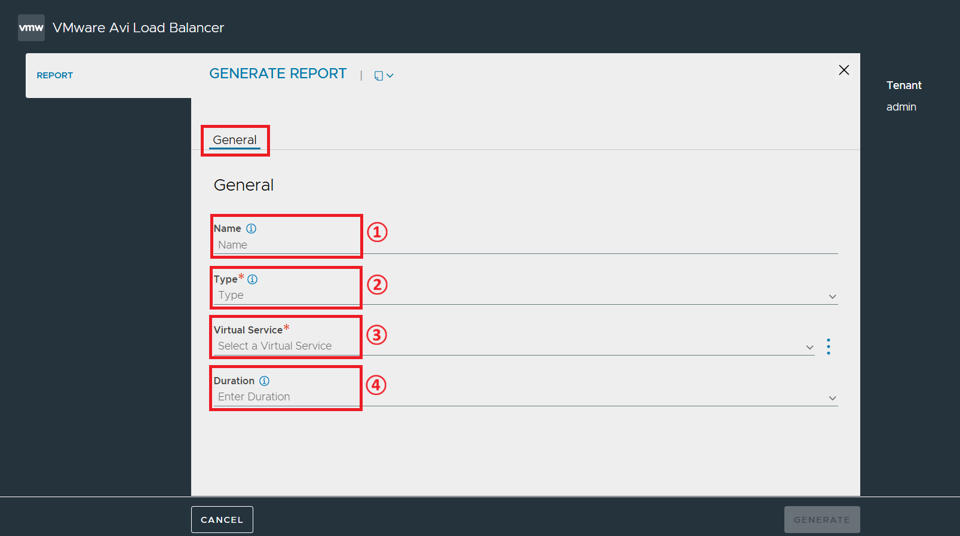Image resolution: width=960 pixels, height=536 pixels.
Task: Switch to the General tab
Action: (235, 140)
